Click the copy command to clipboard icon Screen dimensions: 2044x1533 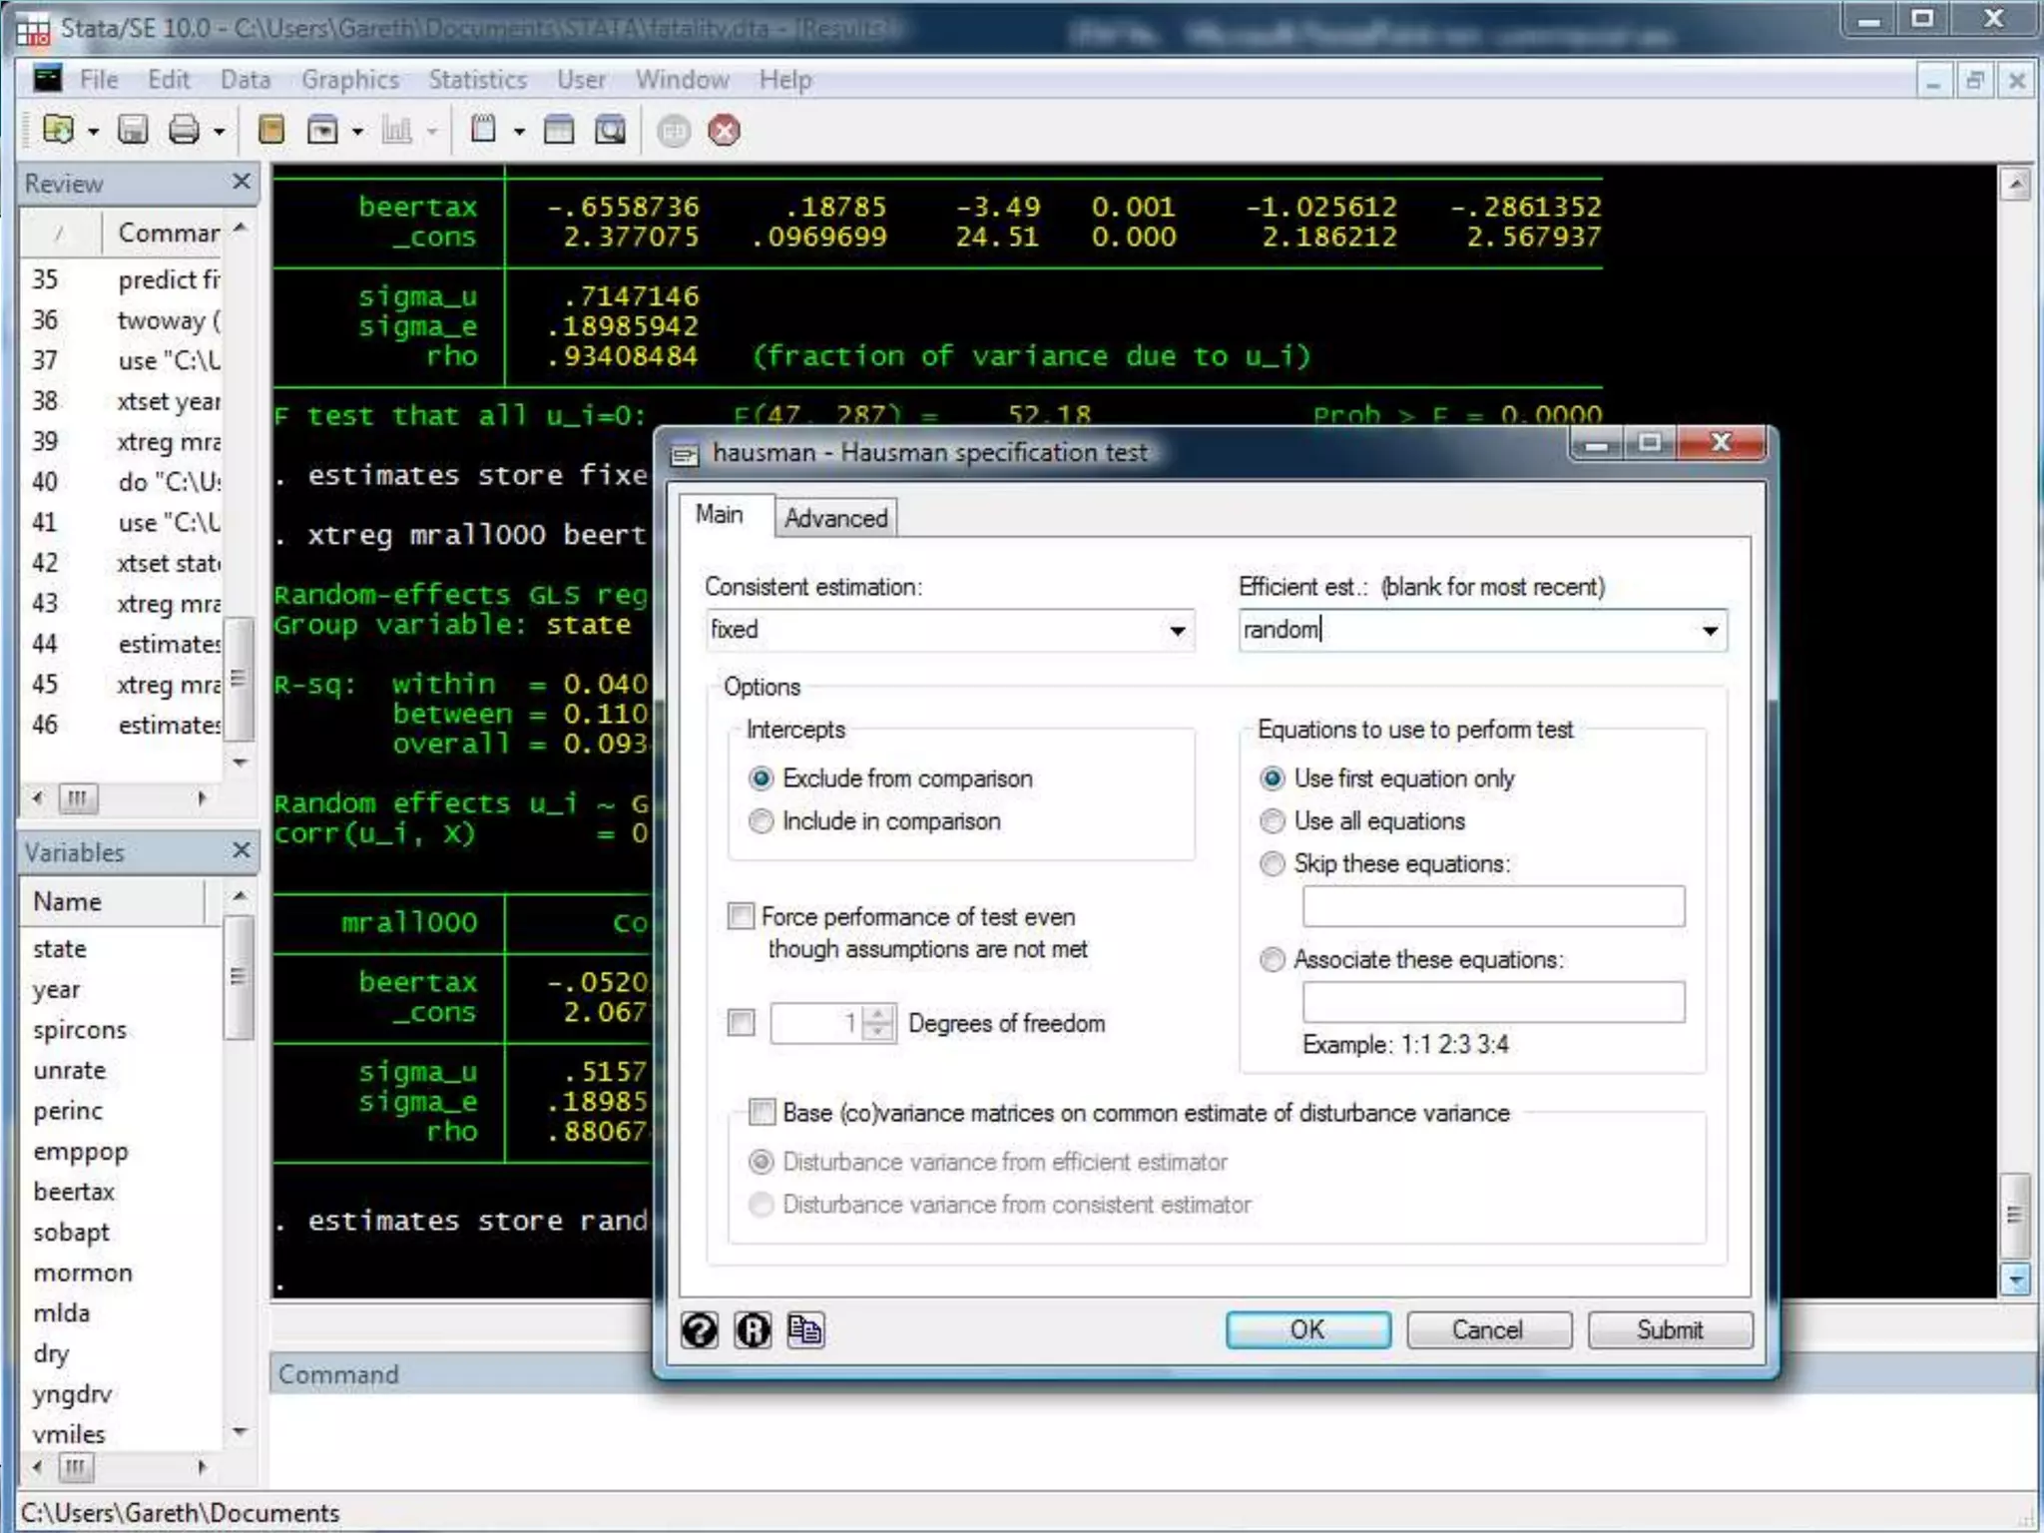[x=804, y=1330]
